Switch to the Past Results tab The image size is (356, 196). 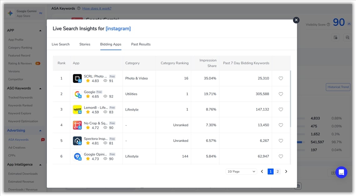(141, 44)
